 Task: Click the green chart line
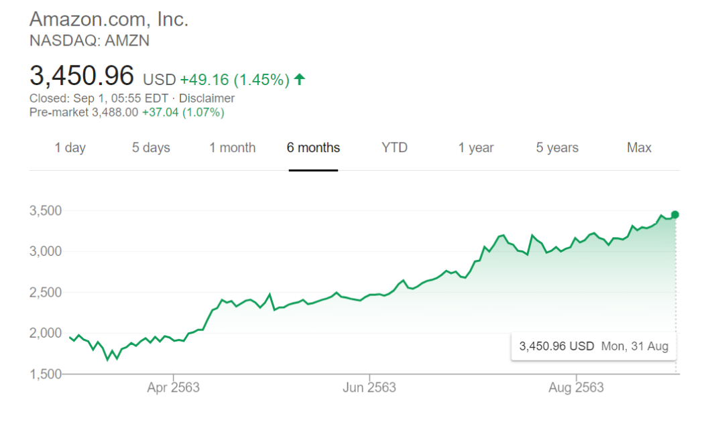pos(402,294)
